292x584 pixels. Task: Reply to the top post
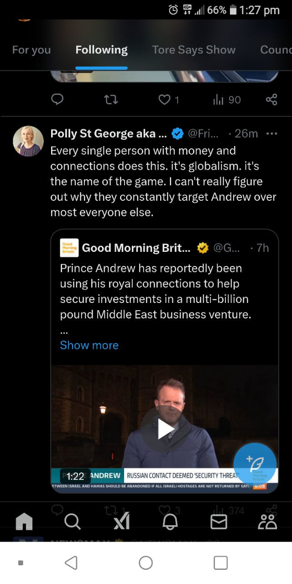[x=57, y=100]
